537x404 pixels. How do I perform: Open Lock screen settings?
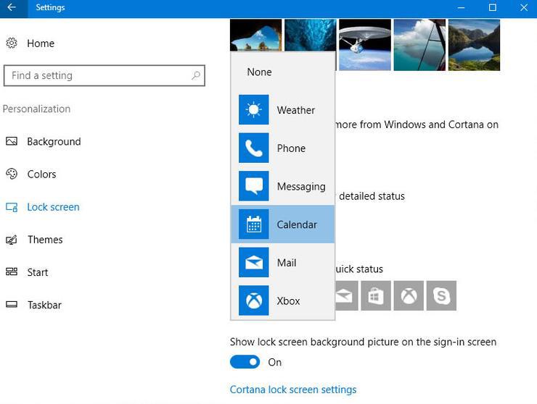(x=53, y=207)
